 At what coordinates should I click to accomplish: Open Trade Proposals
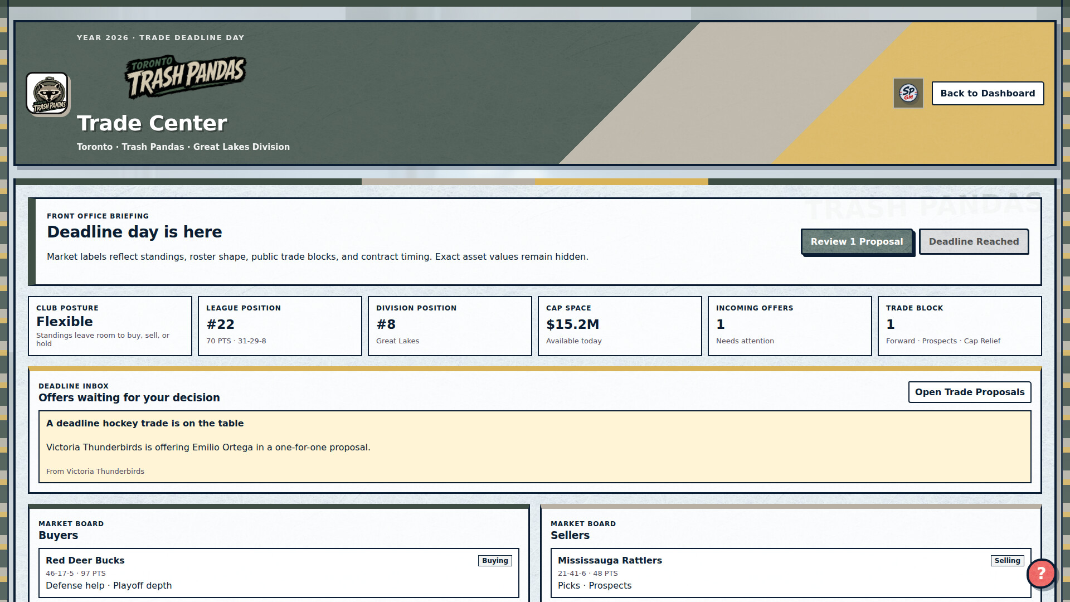(969, 392)
